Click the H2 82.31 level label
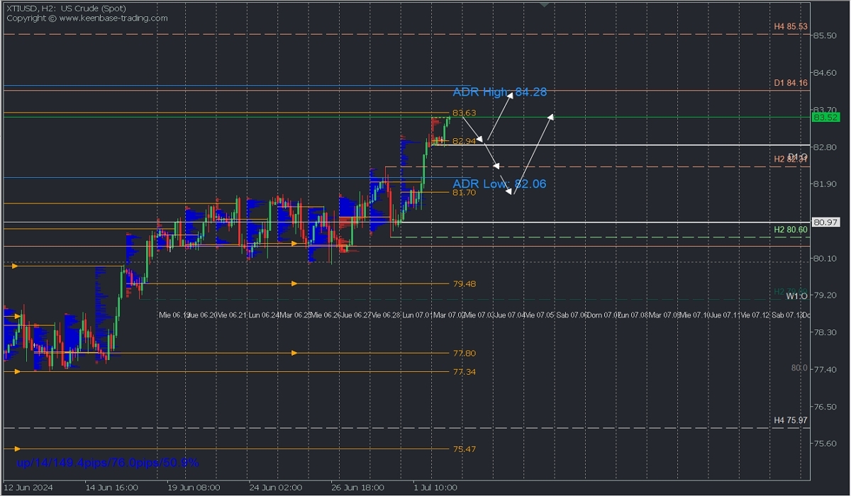851x496 pixels. click(x=791, y=160)
